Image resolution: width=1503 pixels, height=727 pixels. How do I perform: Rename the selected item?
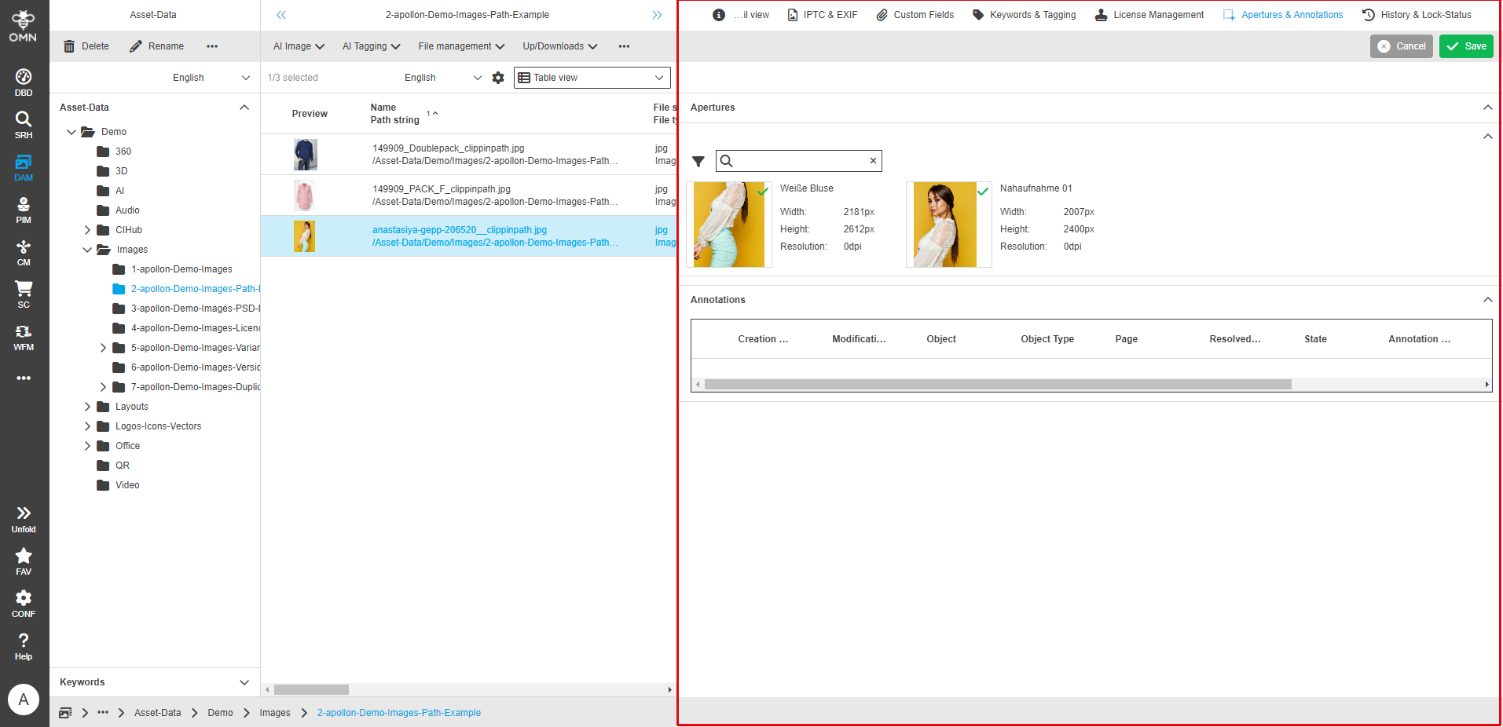coord(156,46)
